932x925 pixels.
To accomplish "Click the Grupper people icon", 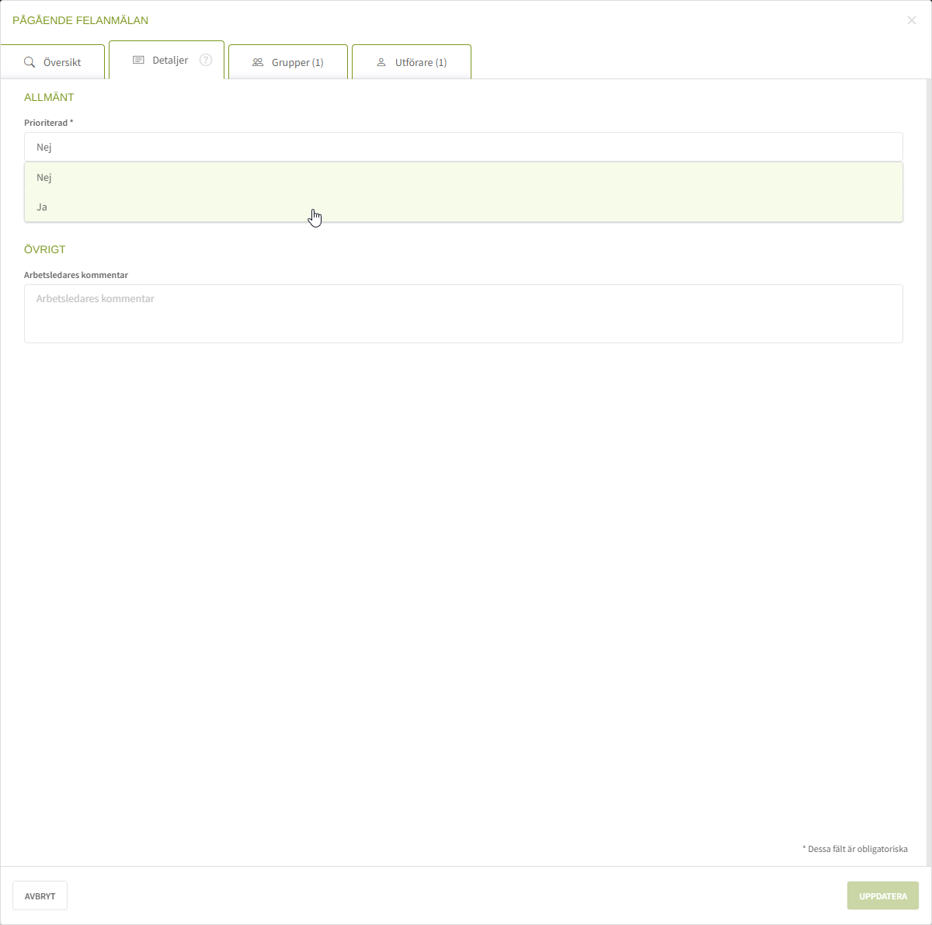I will click(x=258, y=62).
